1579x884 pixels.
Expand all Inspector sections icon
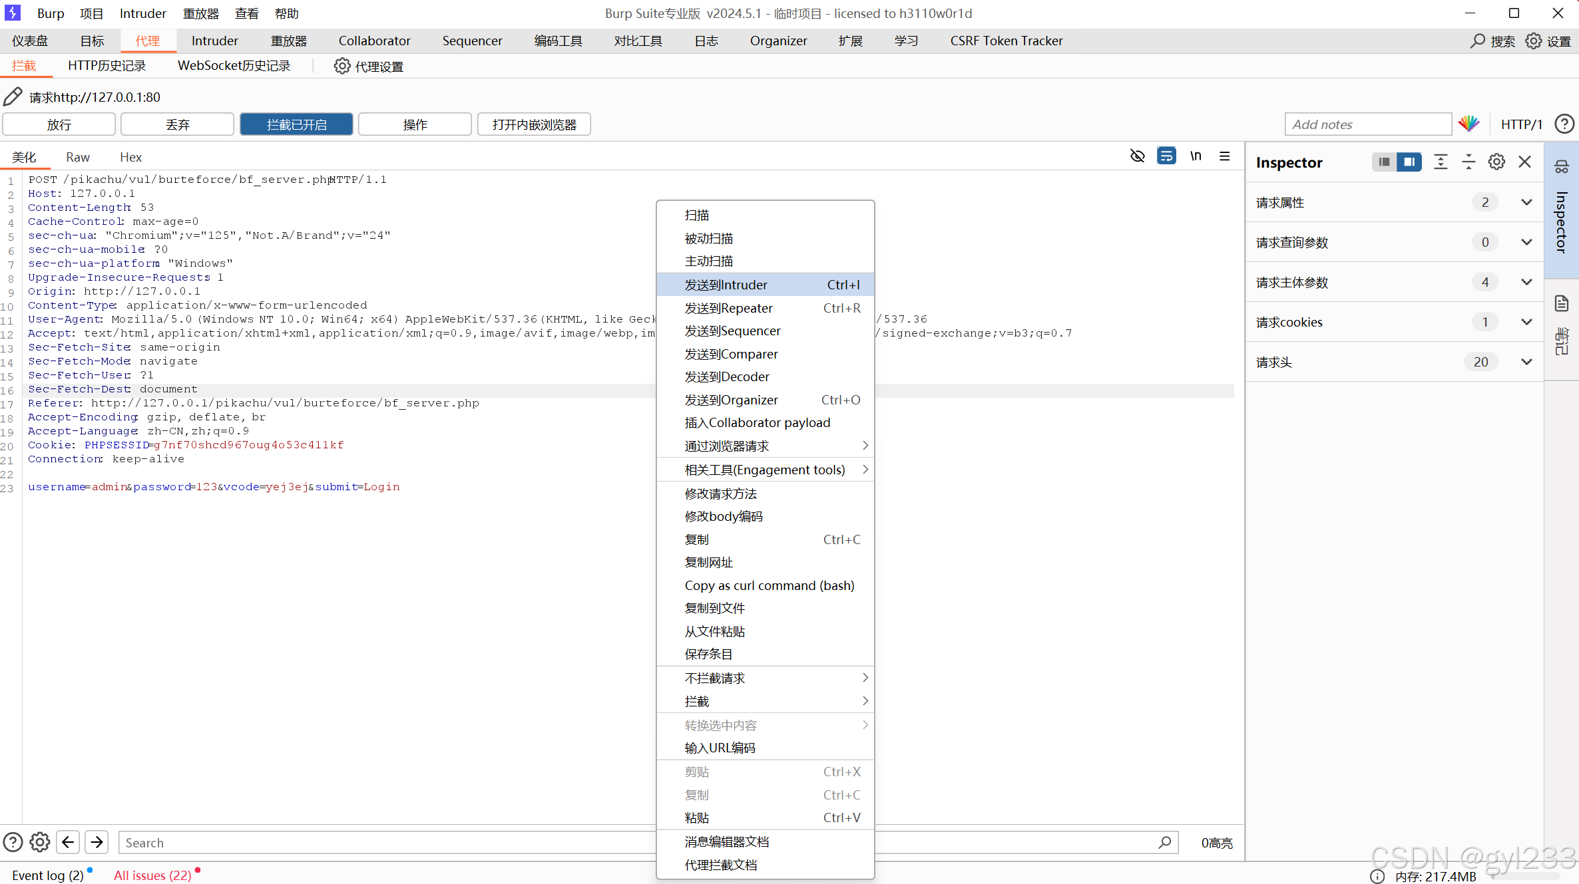1441,162
